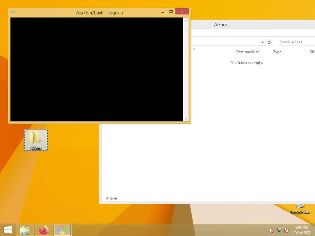This screenshot has height=236, width=315.
Task: Maximize the bash terminal window
Action: (171, 12)
